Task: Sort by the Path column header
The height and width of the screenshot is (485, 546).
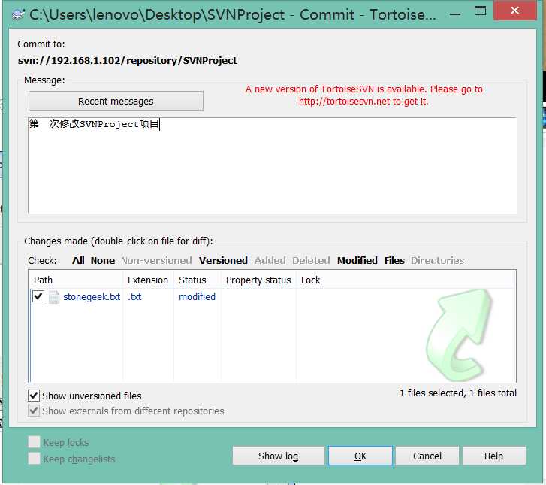Action: pyautogui.click(x=76, y=280)
